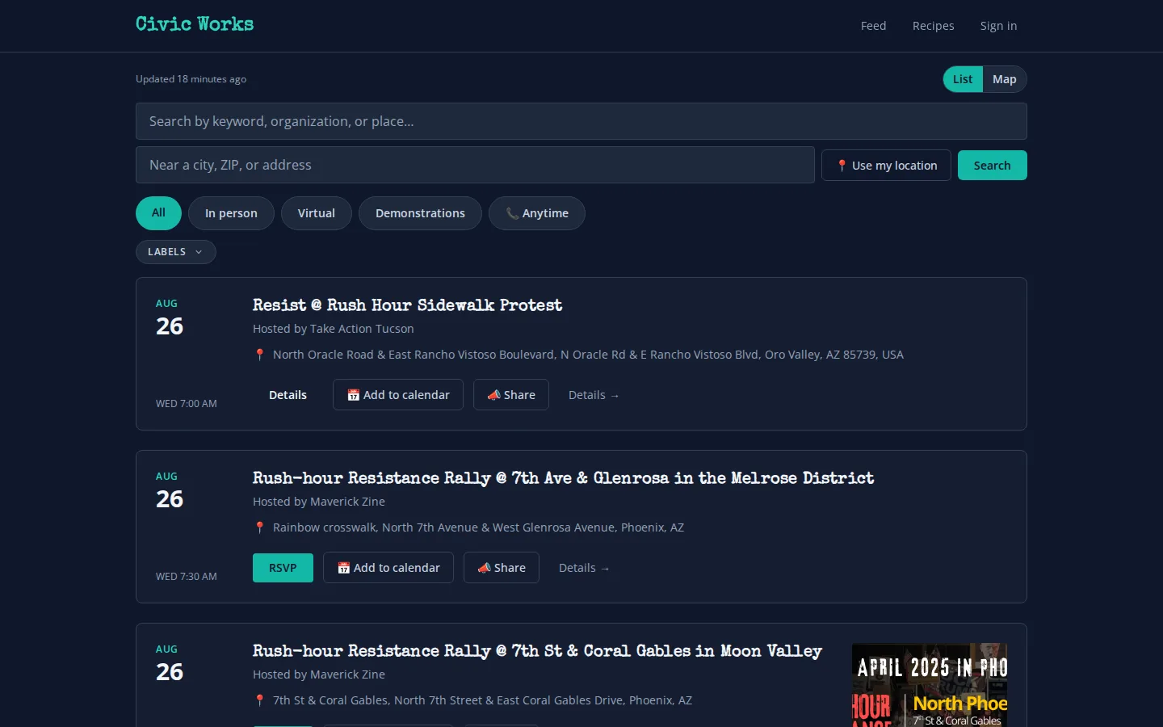Open Details arrow link for Melrose District rally

(x=584, y=568)
